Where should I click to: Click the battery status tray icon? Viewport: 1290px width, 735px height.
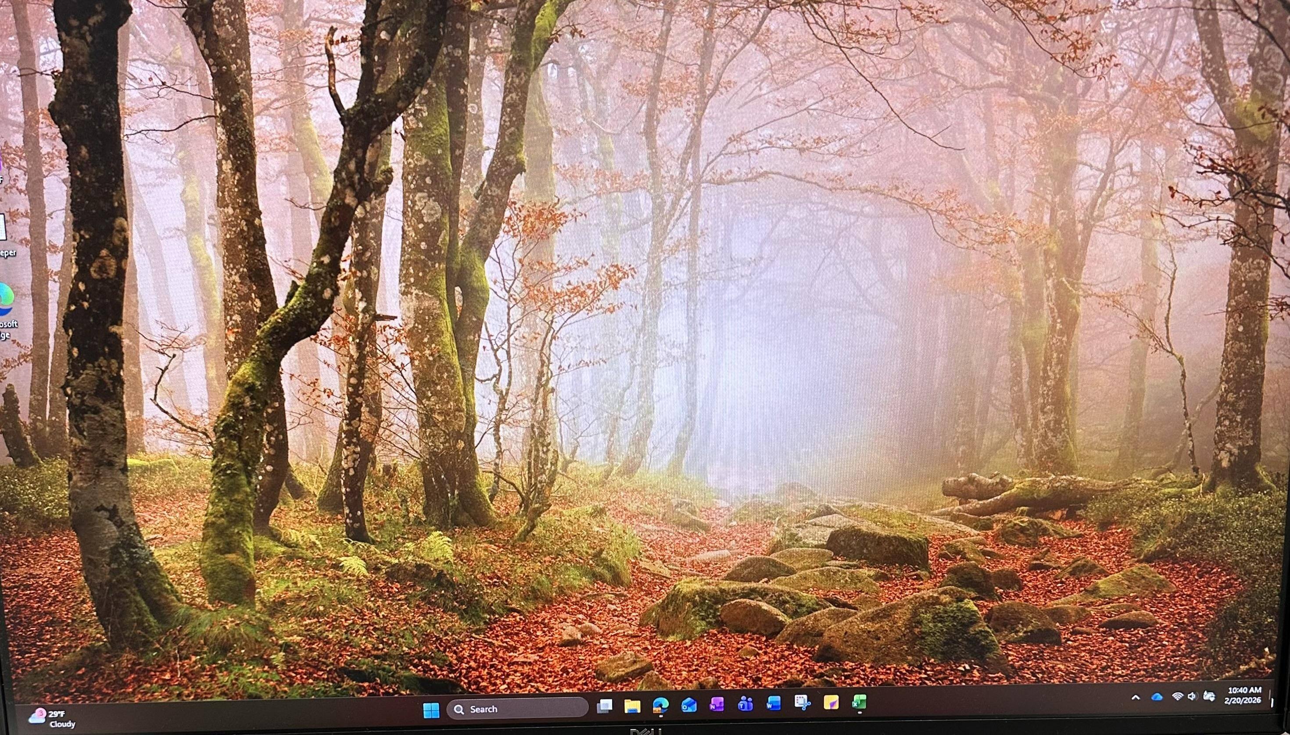coord(1209,696)
